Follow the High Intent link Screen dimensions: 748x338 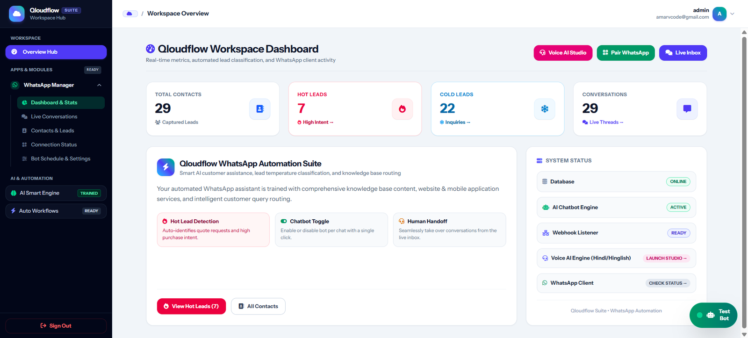click(x=316, y=122)
